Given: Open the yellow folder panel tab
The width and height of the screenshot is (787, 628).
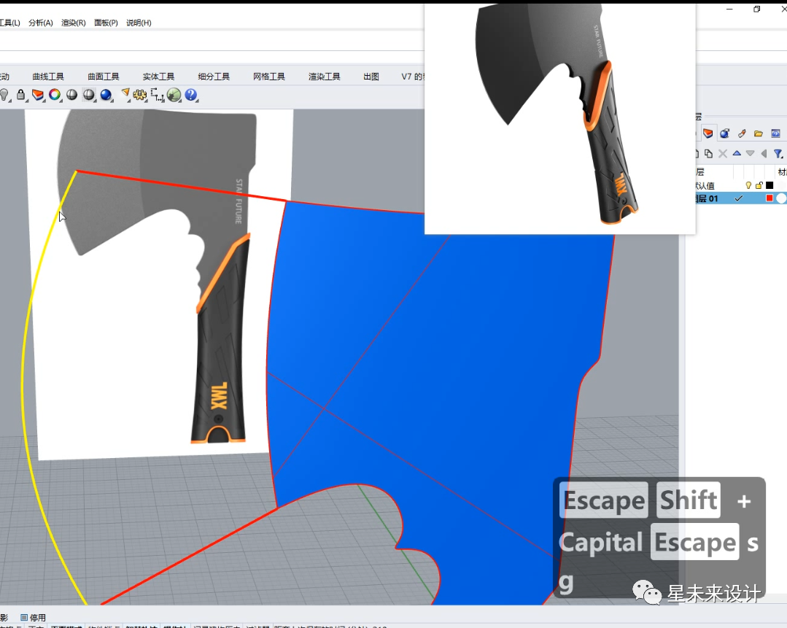Looking at the screenshot, I should click(759, 133).
